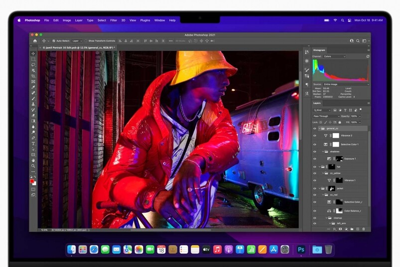Collapse the shadows group
This screenshot has height=267, width=400.
tap(323, 152)
